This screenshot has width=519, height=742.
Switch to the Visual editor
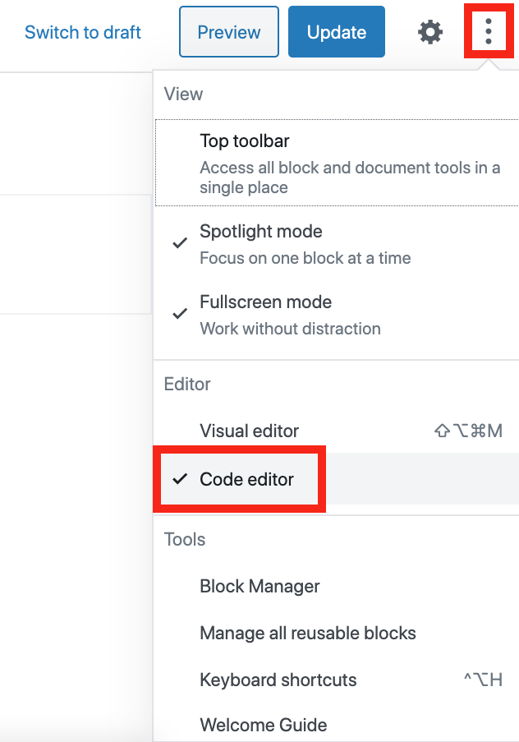coord(337,431)
